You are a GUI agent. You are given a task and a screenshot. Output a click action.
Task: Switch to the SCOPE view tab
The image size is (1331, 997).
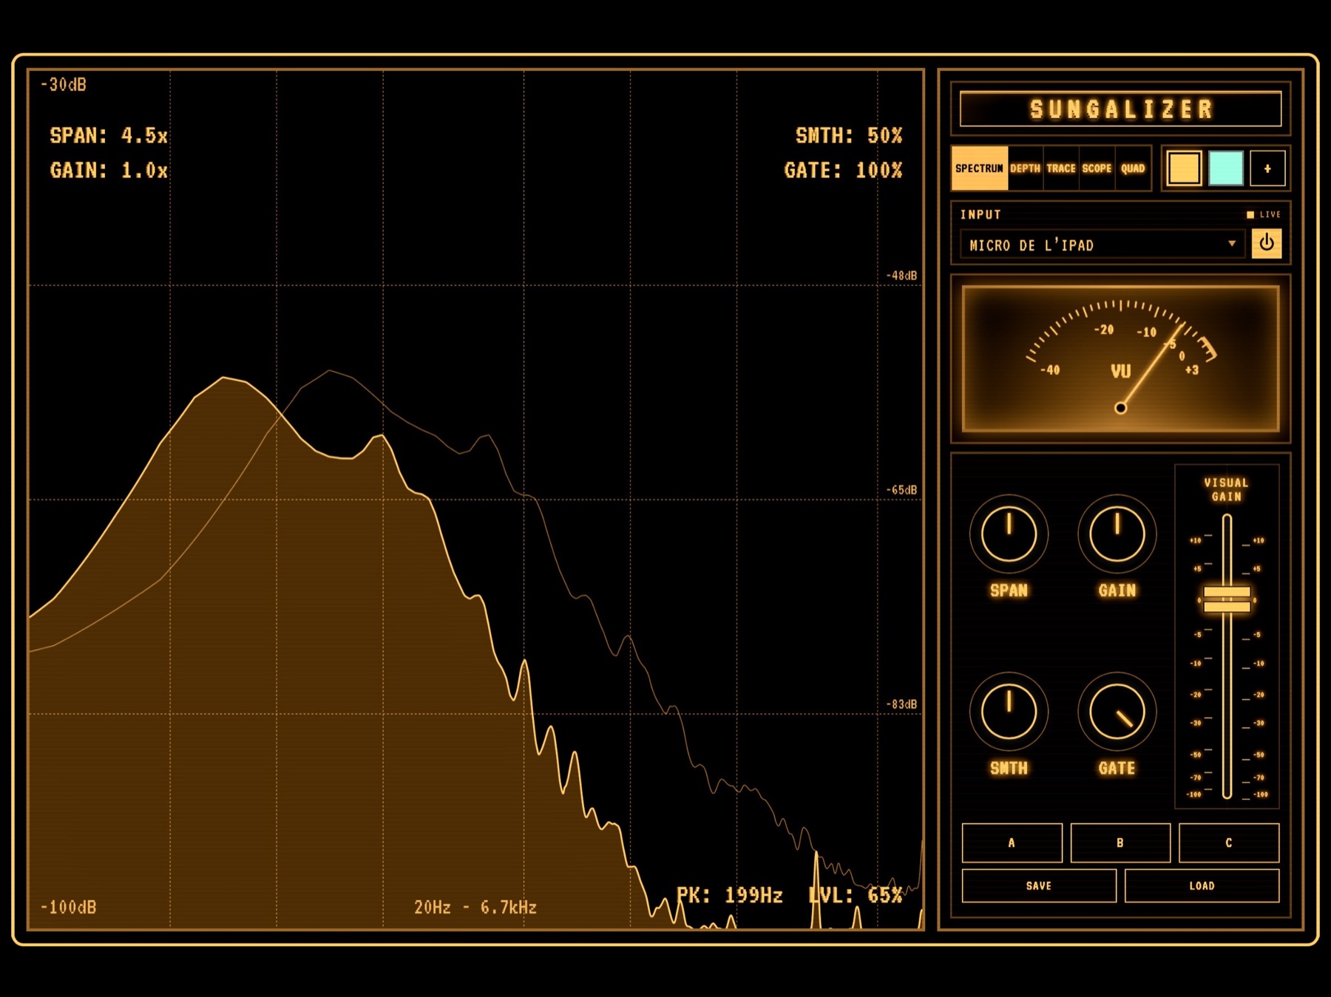tap(1097, 169)
